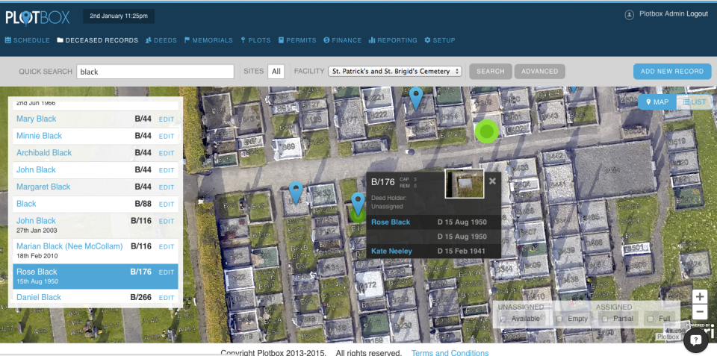Open the Finance section
Viewport: 717px width, 356px height.
coord(343,40)
